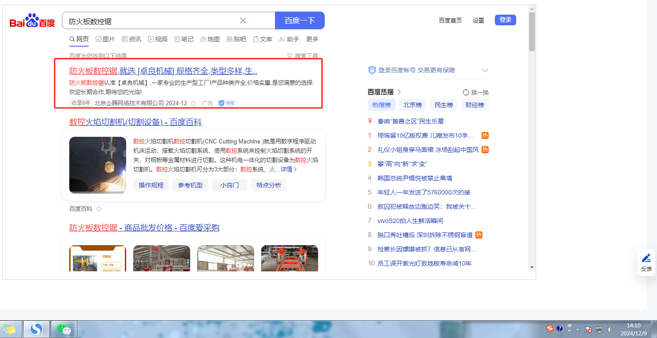
Task: Switch to the 资讯 search tab
Action: click(131, 39)
